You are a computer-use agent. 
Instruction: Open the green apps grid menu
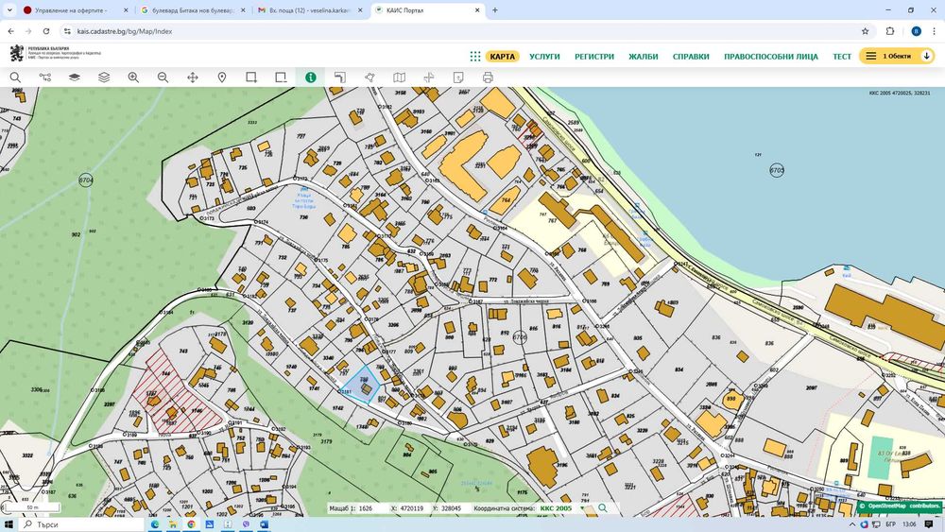coord(475,57)
